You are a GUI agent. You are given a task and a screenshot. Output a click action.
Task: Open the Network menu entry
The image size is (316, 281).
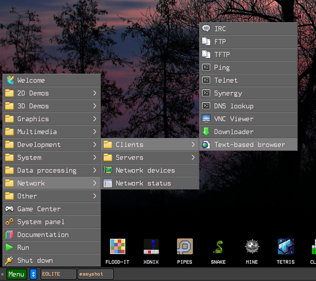click(52, 183)
